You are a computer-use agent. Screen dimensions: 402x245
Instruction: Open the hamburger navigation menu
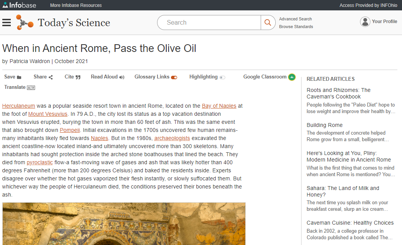pyautogui.click(x=7, y=23)
